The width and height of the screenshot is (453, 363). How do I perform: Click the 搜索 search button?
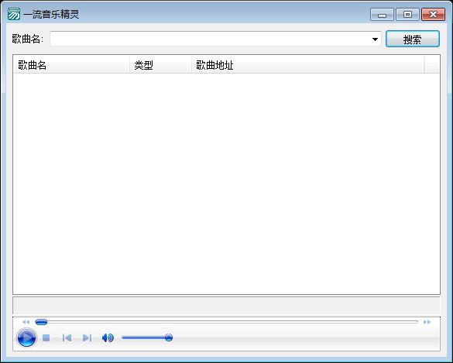413,39
